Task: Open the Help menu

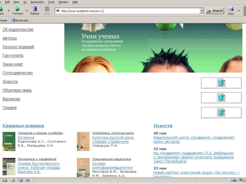Action: [x=75, y=2]
